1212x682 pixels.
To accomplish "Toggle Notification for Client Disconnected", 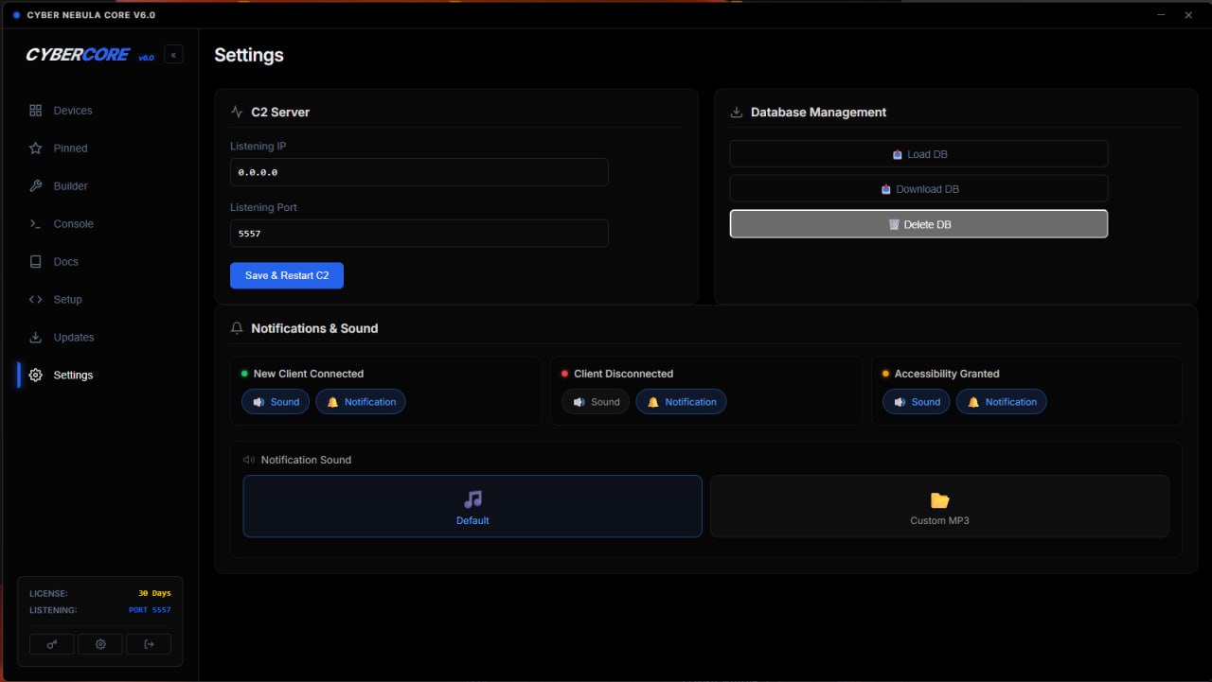I will click(x=681, y=402).
